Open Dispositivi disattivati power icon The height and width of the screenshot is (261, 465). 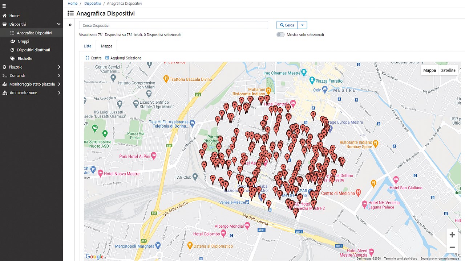[12, 50]
